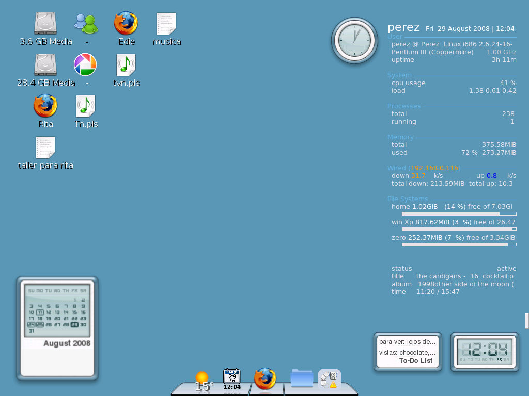This screenshot has height=396, width=529.
Task: Click the win Xp file system usage bar
Action: [459, 229]
